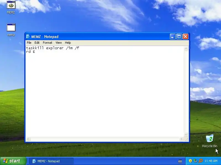Viewport: 221px width, 165px height.
Task: Click the 11:48 AM system clock
Action: pos(211,161)
